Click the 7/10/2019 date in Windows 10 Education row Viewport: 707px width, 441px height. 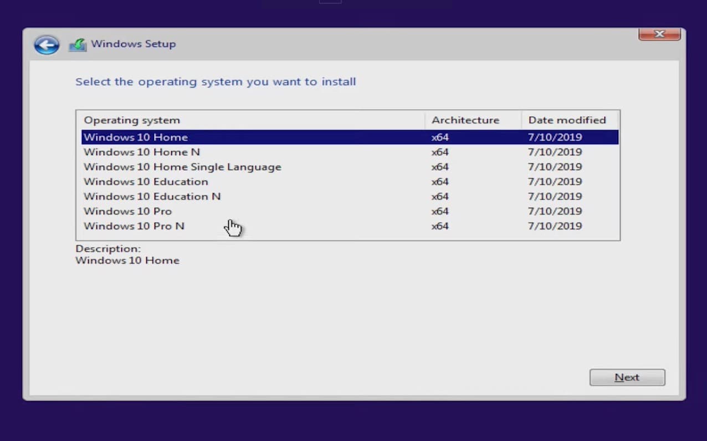555,182
